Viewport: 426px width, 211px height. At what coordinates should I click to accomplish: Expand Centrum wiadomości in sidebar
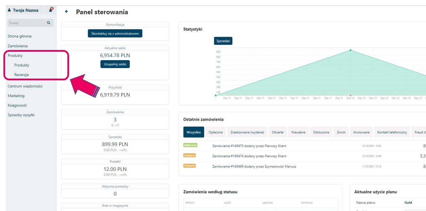pyautogui.click(x=25, y=86)
